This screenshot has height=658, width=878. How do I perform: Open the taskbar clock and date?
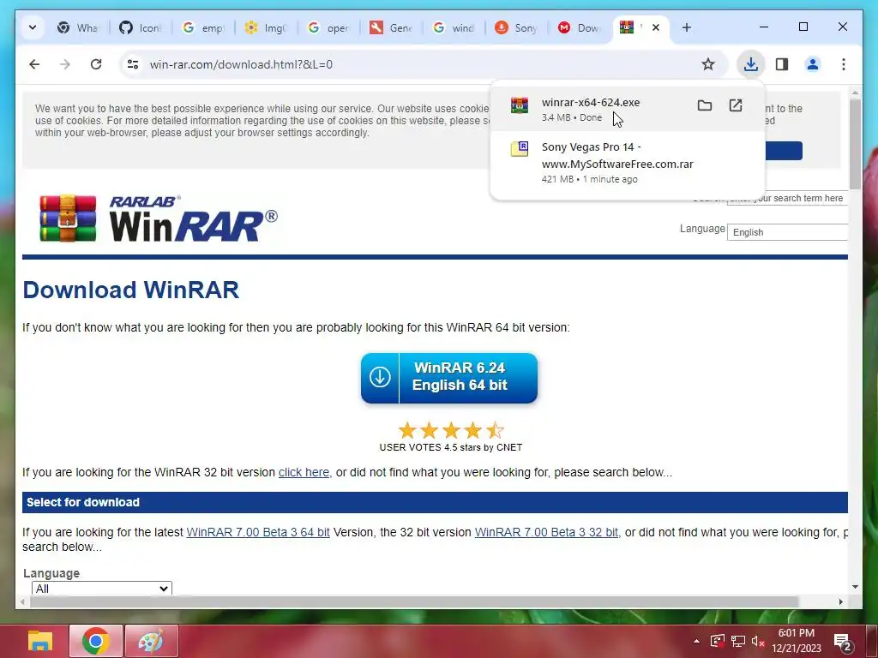(x=797, y=641)
